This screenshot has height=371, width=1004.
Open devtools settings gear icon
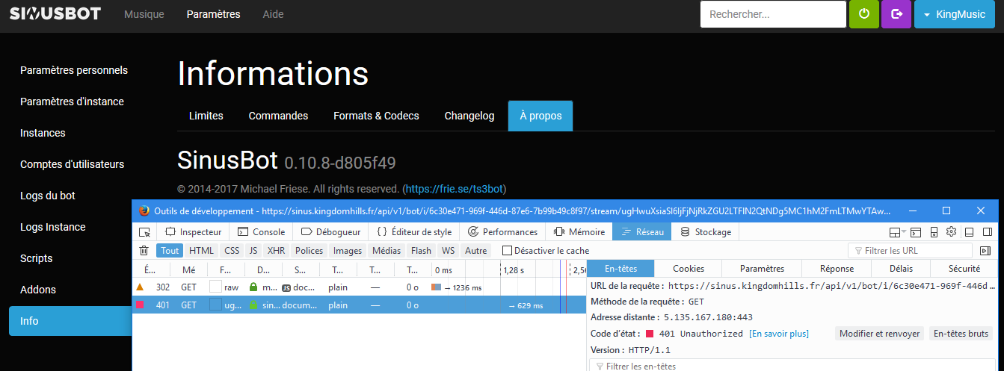tap(952, 232)
